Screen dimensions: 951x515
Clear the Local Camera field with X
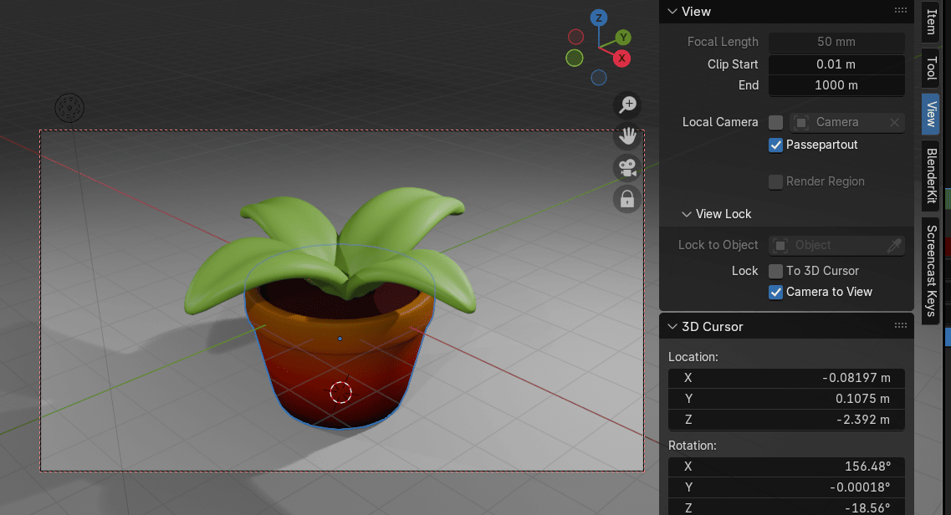[x=894, y=123]
